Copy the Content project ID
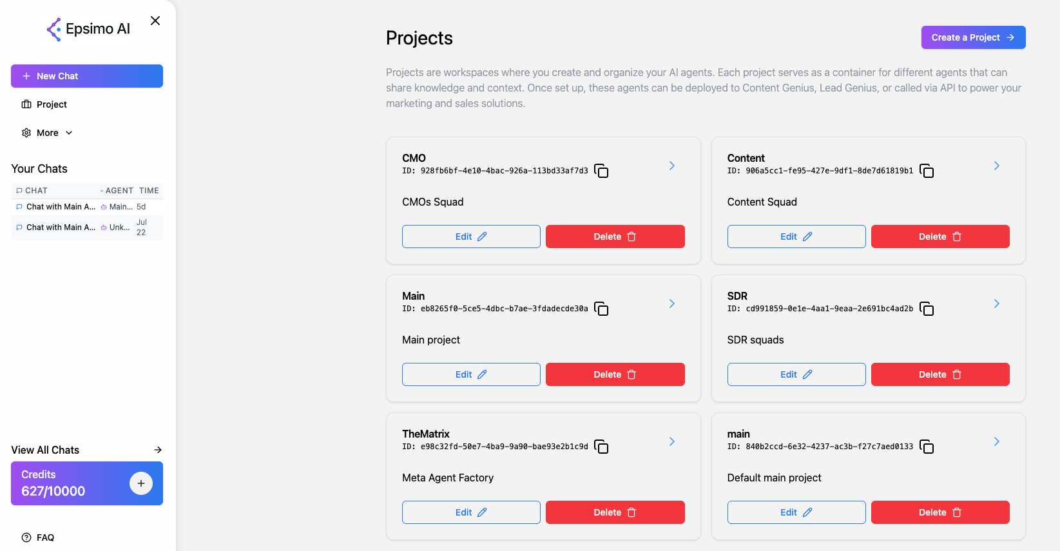 pyautogui.click(x=927, y=171)
